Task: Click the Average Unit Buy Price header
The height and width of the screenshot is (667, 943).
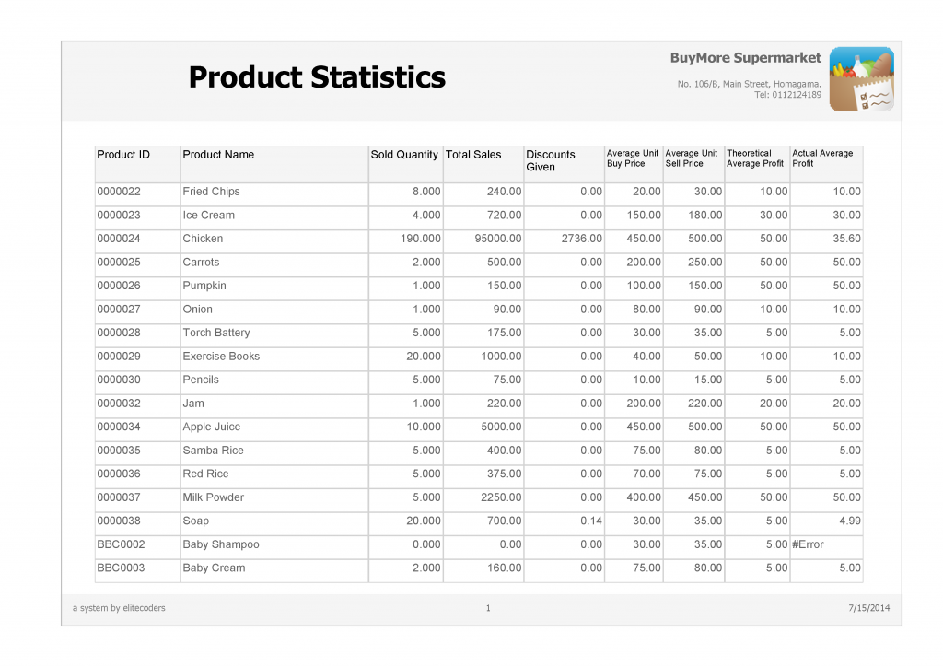Action: click(633, 158)
